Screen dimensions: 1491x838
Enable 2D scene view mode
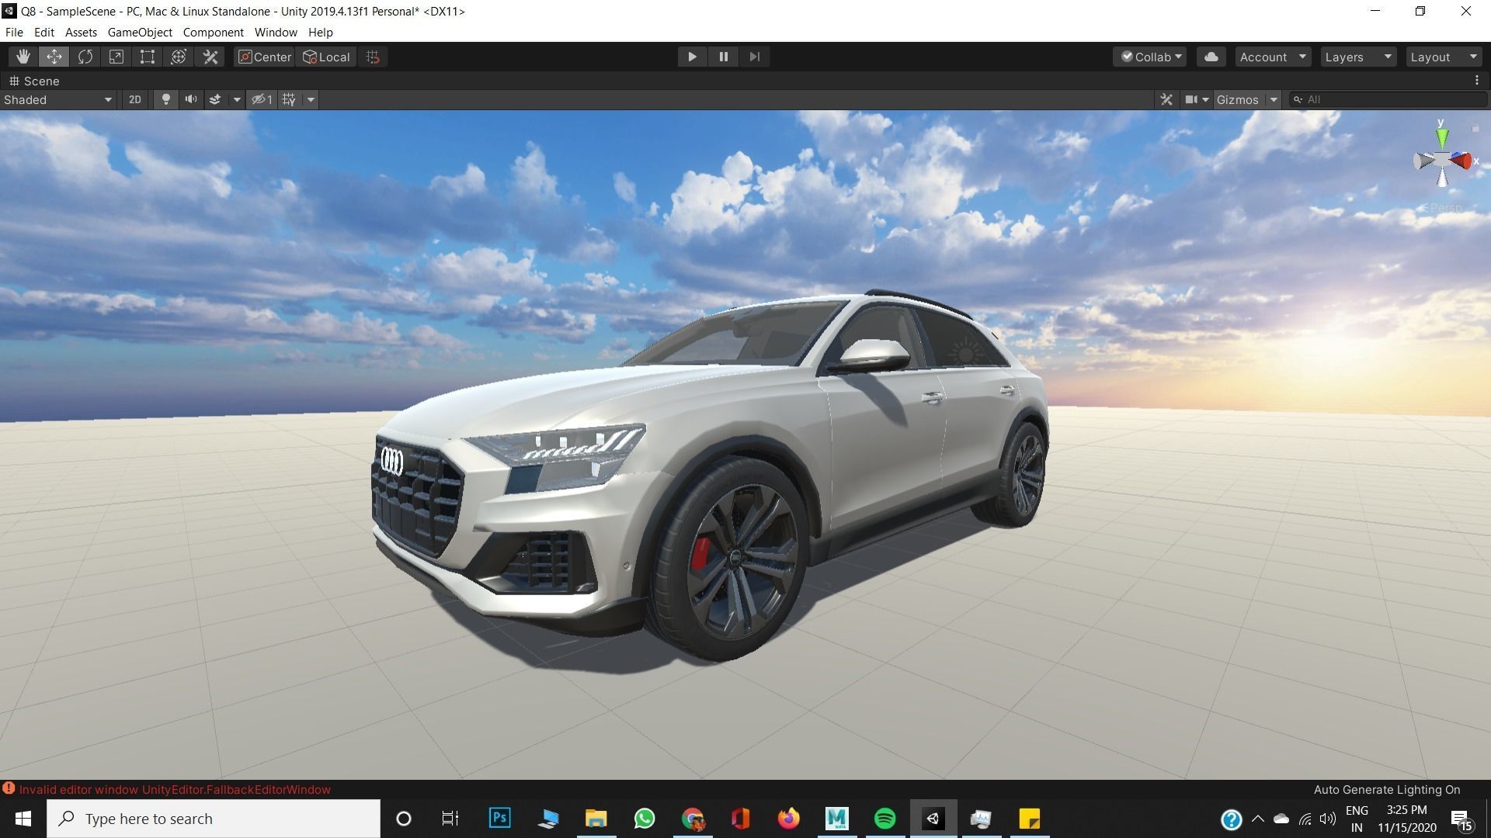[x=134, y=99]
